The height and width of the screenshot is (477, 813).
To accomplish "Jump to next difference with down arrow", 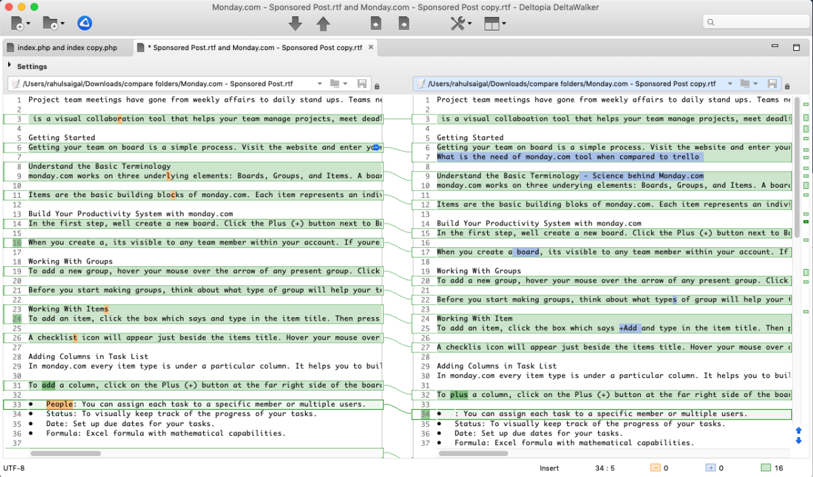I will click(295, 24).
